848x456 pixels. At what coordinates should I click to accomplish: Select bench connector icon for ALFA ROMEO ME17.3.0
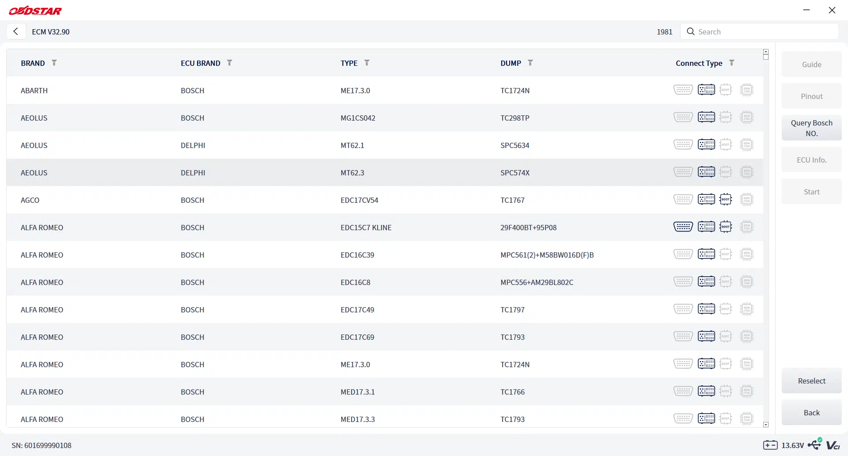coord(706,364)
